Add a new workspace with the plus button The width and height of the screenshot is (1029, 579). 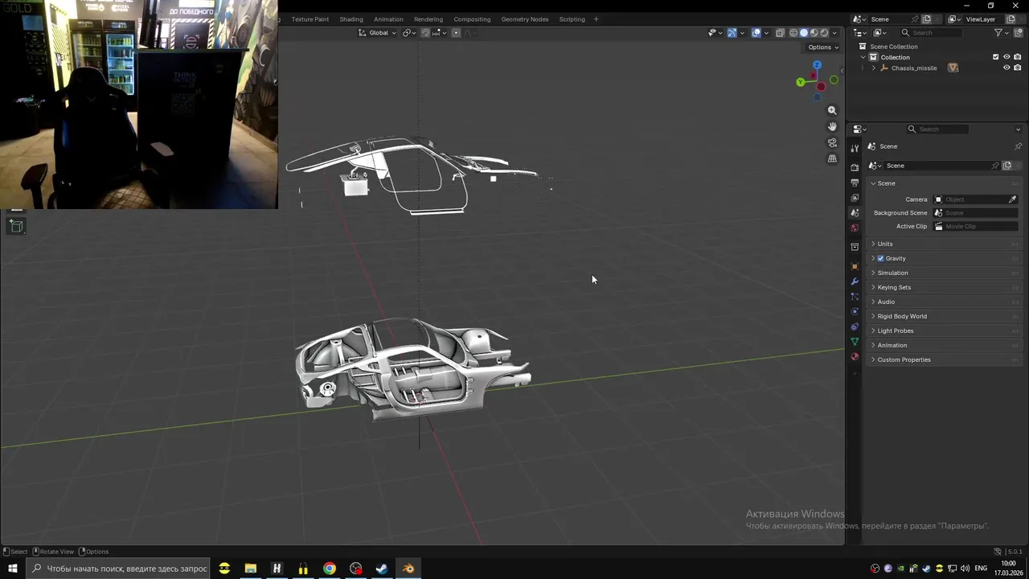point(596,19)
